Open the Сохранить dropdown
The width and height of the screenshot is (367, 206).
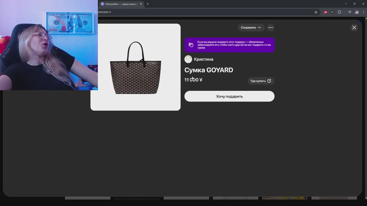251,27
